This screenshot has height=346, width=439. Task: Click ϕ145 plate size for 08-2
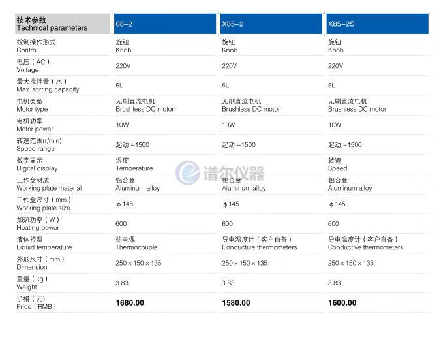tap(125, 204)
